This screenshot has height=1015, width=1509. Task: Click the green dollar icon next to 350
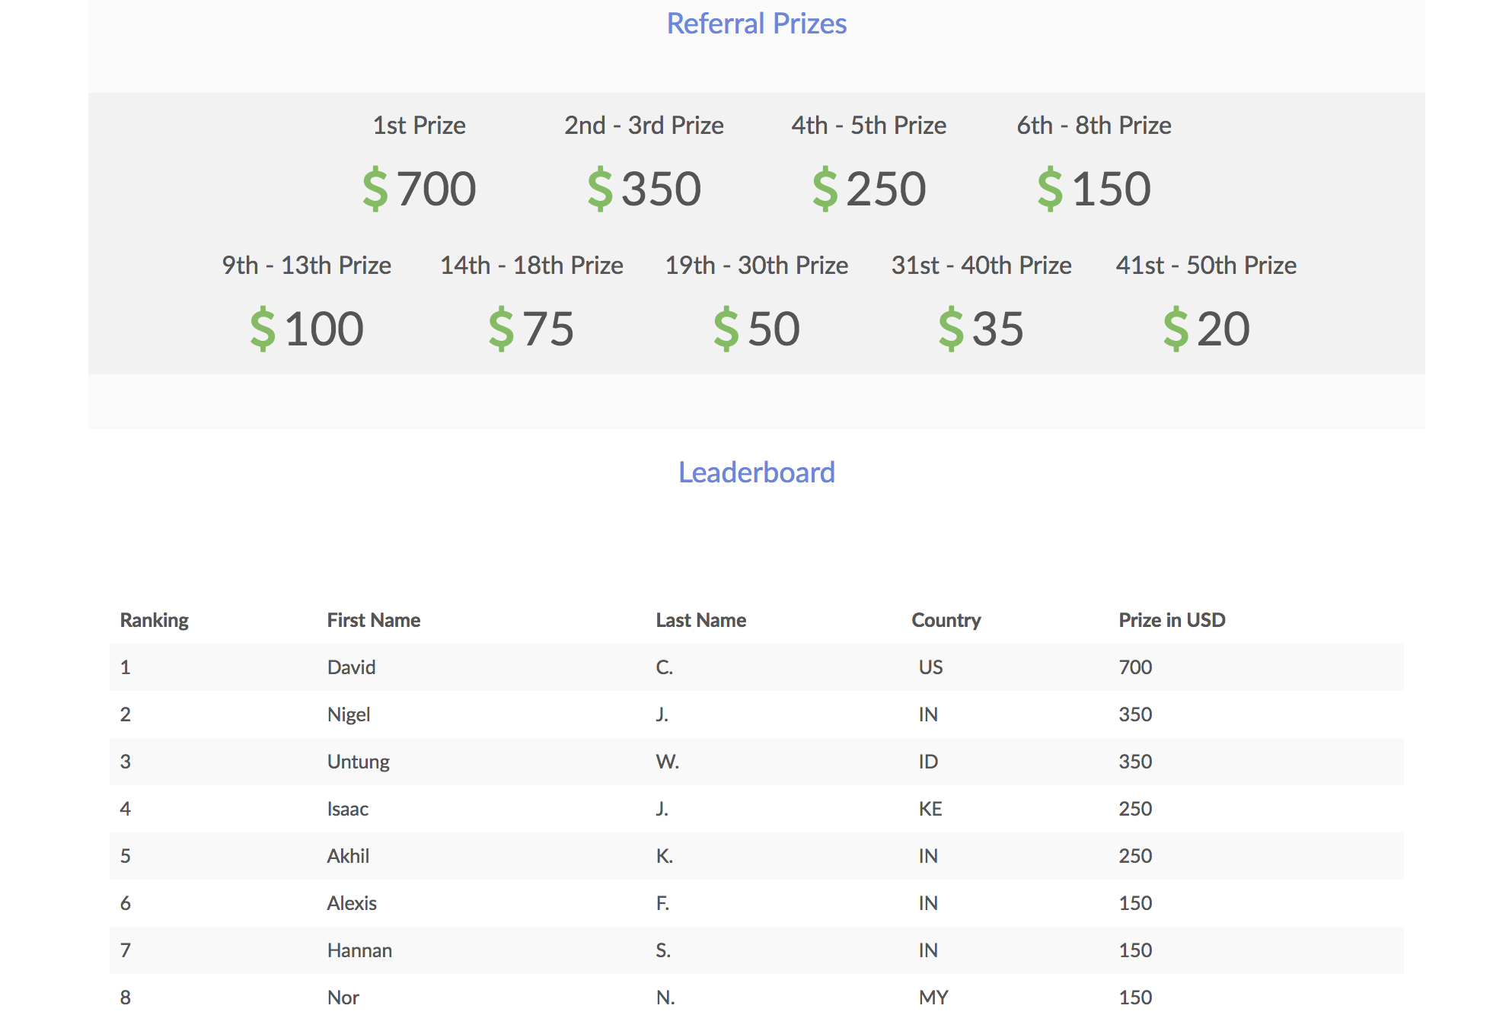tap(600, 189)
